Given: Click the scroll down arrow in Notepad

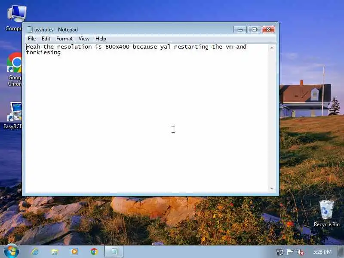Looking at the screenshot, I should tap(272, 188).
